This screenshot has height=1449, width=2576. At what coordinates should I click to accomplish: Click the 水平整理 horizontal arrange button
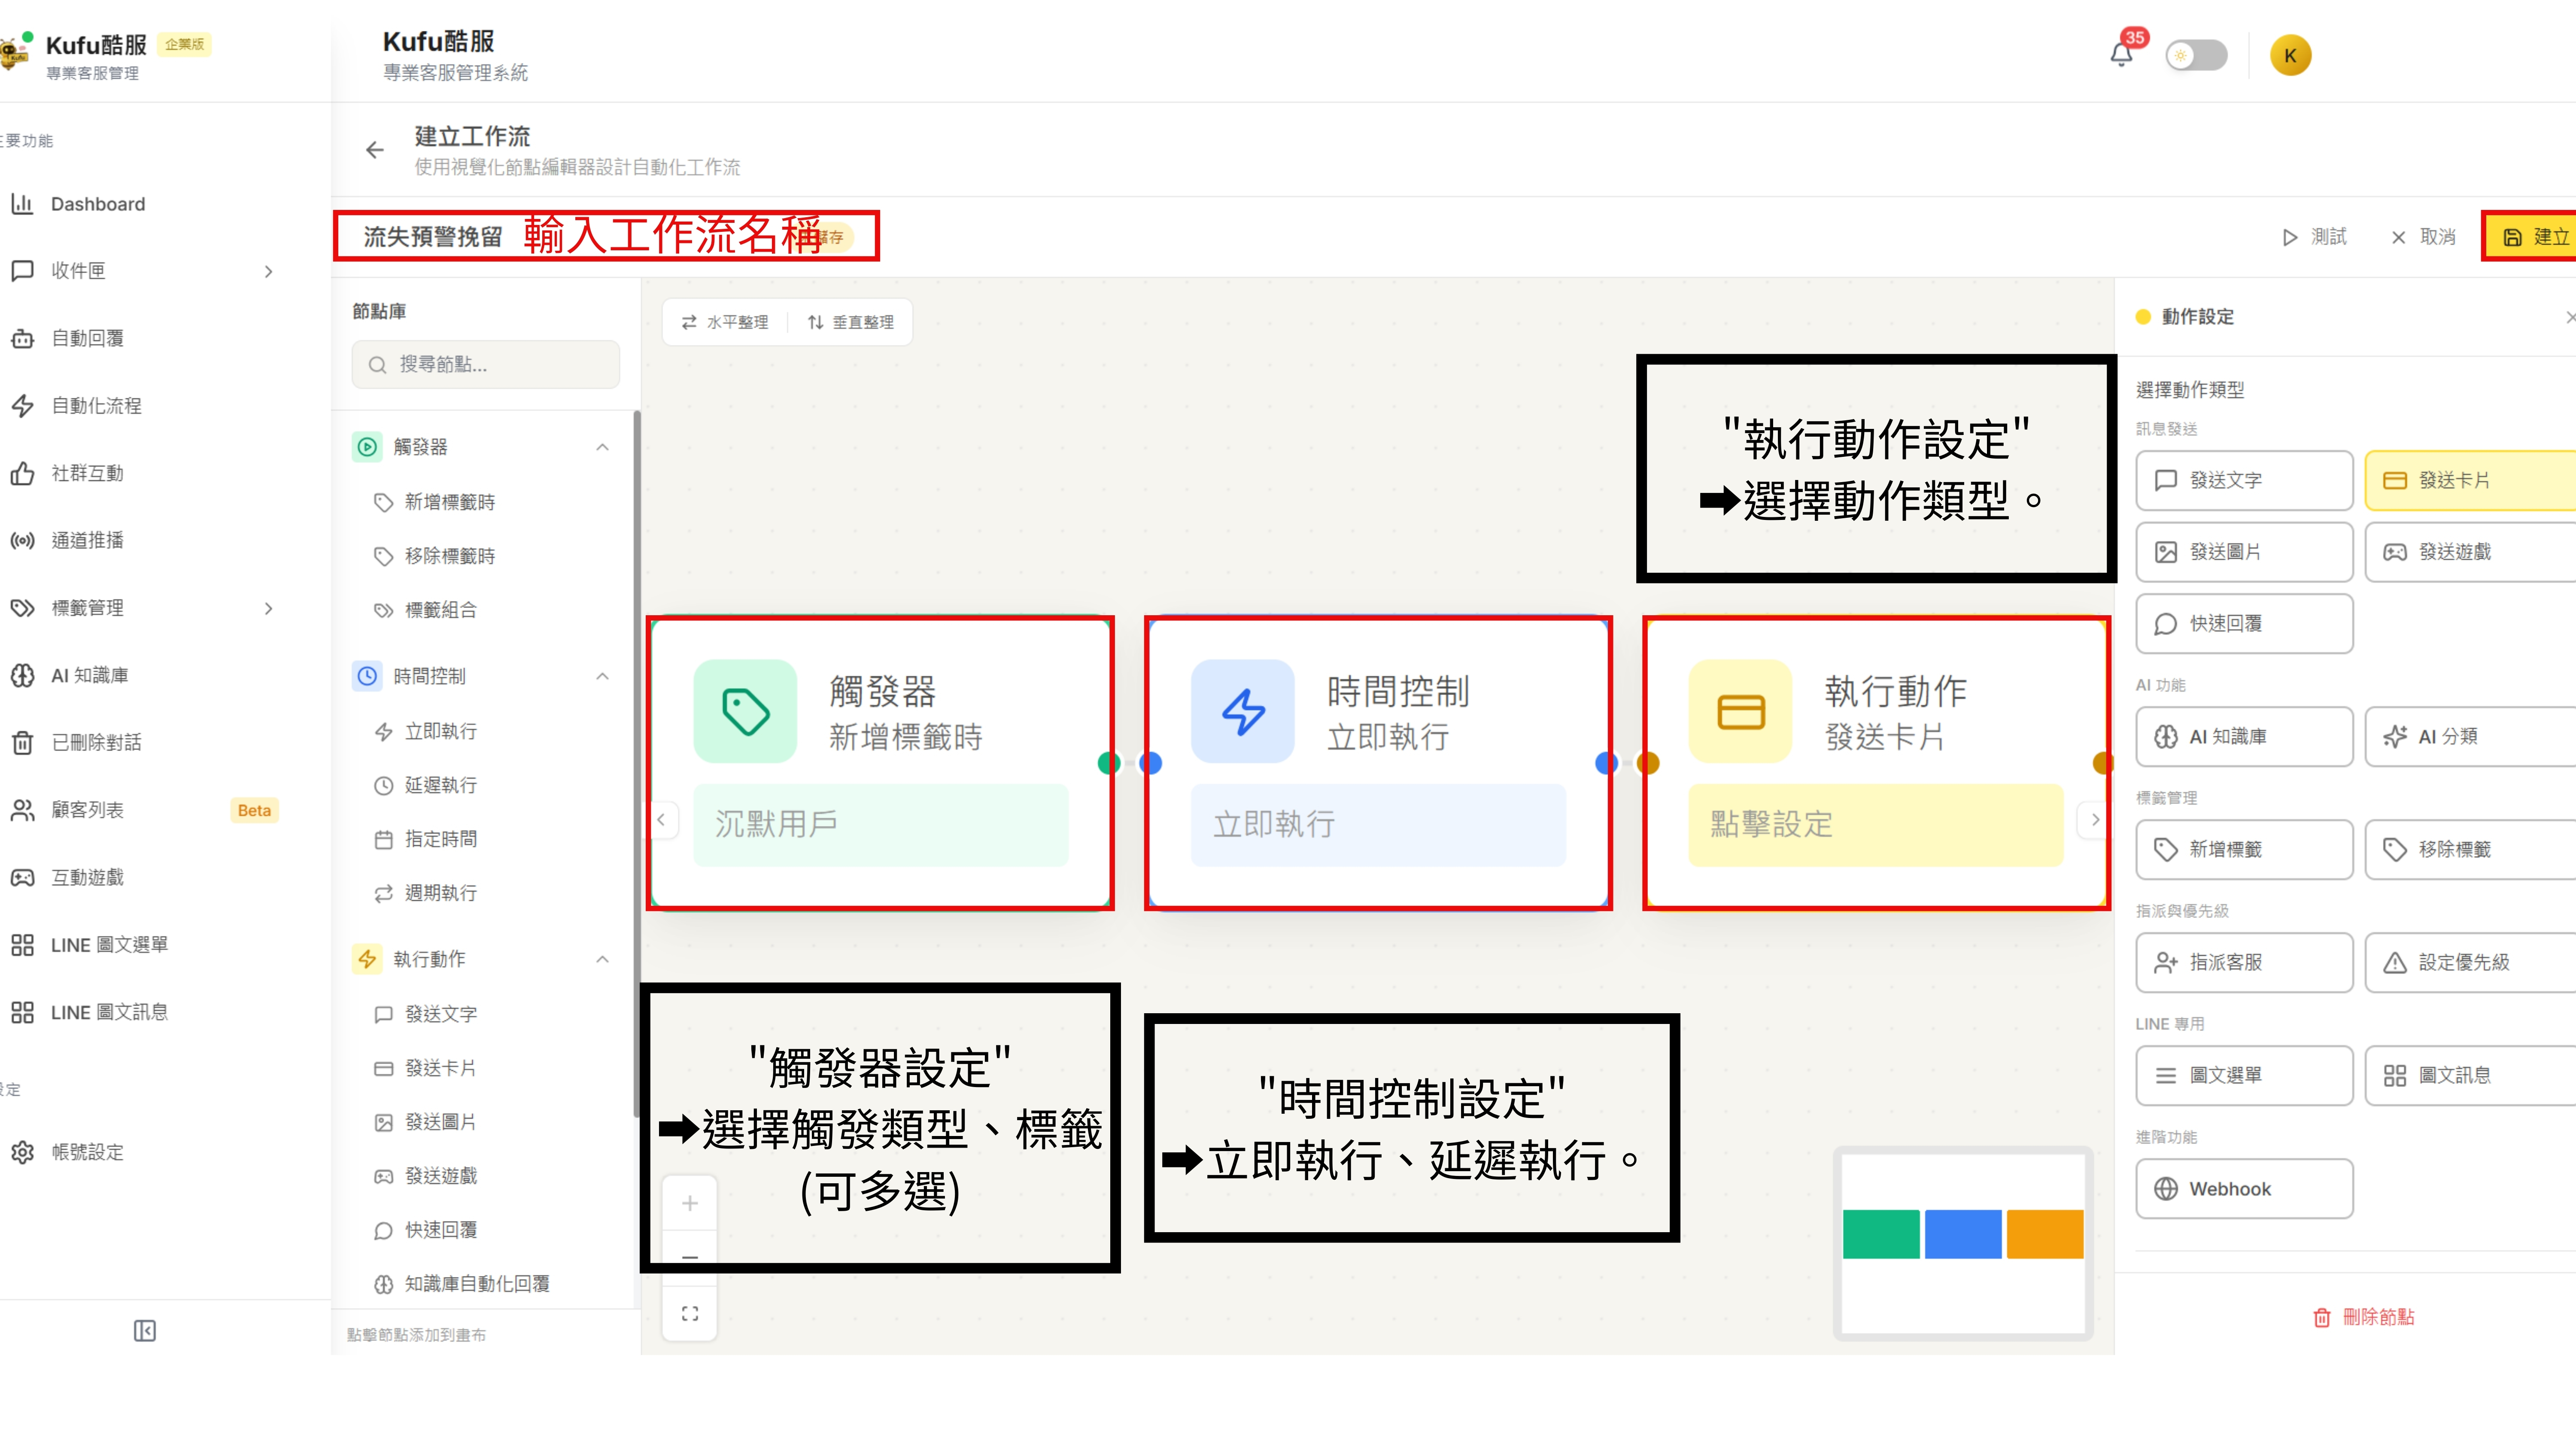pyautogui.click(x=725, y=322)
